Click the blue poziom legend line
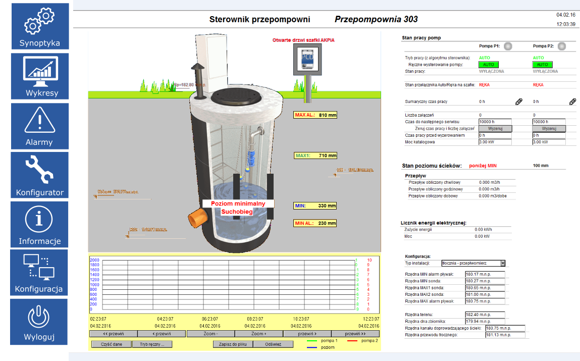The width and height of the screenshot is (580, 361). [312, 347]
